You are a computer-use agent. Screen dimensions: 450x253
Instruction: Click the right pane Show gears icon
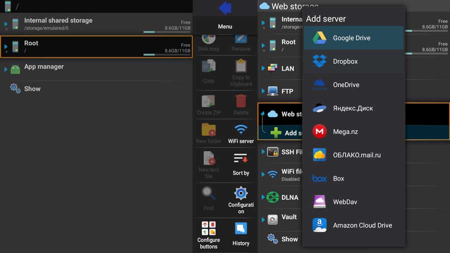tap(272, 238)
